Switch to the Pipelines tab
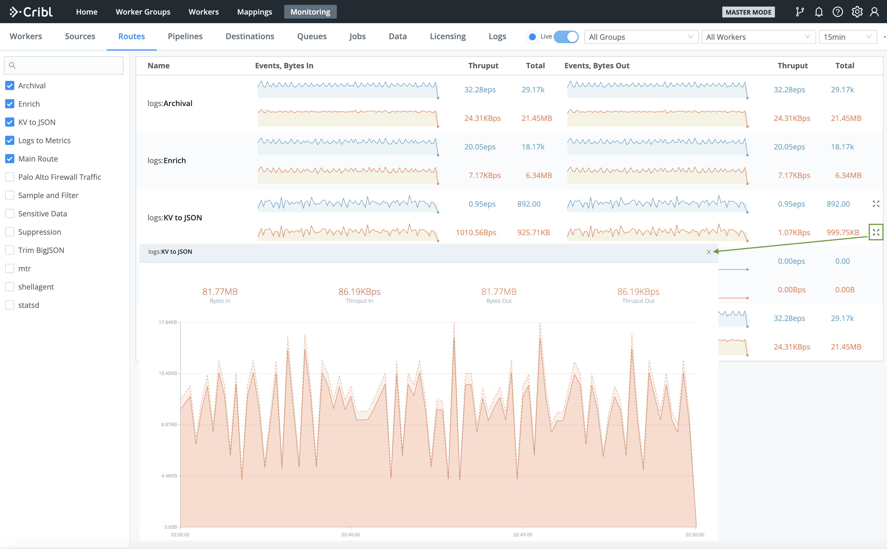The height and width of the screenshot is (549, 887). 185,36
